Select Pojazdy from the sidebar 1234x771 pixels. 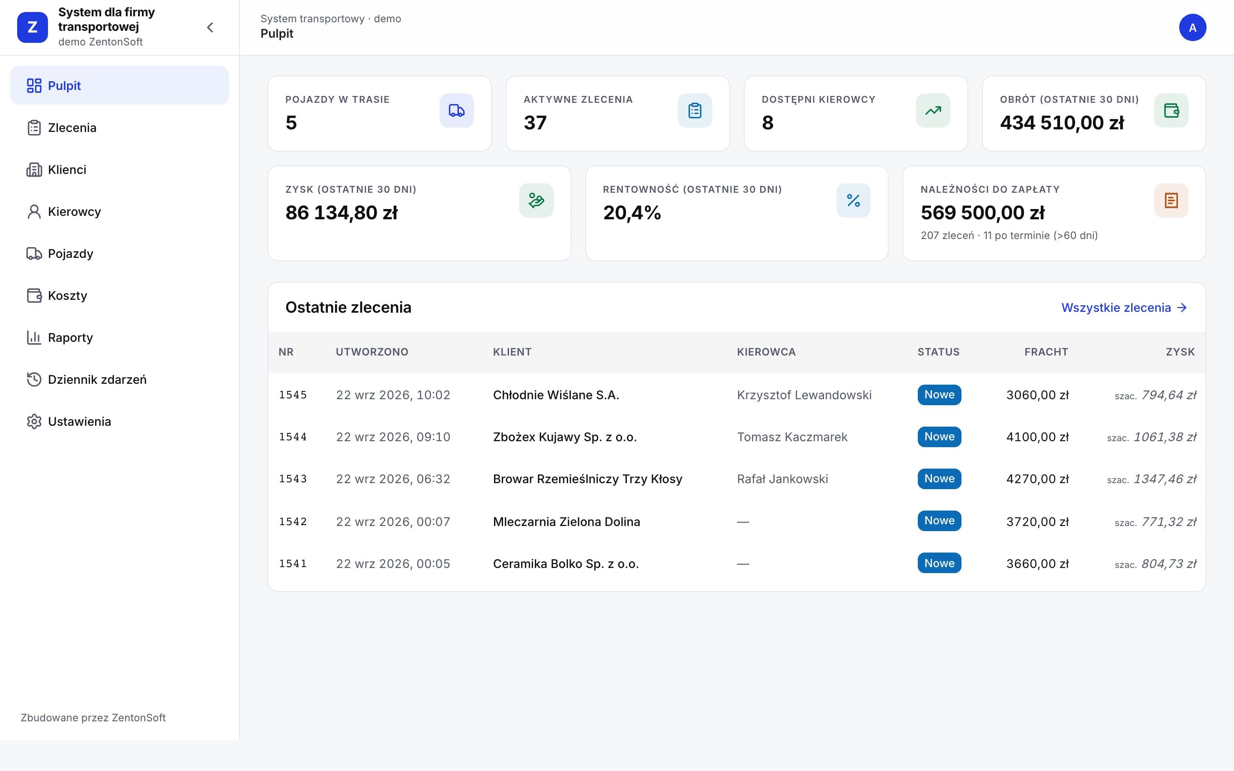(x=119, y=254)
